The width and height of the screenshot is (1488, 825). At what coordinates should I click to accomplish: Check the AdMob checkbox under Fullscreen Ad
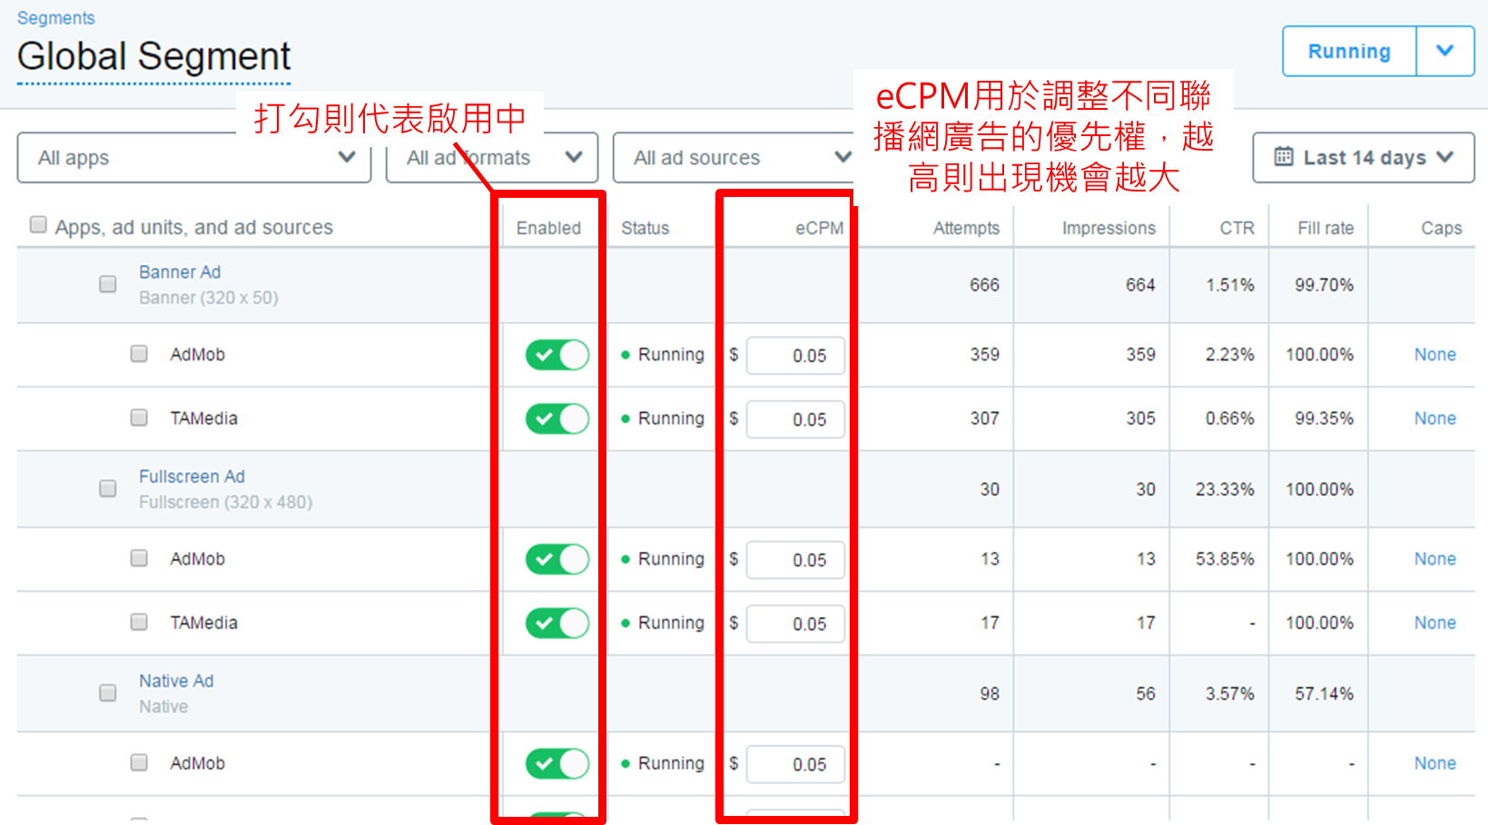(139, 557)
